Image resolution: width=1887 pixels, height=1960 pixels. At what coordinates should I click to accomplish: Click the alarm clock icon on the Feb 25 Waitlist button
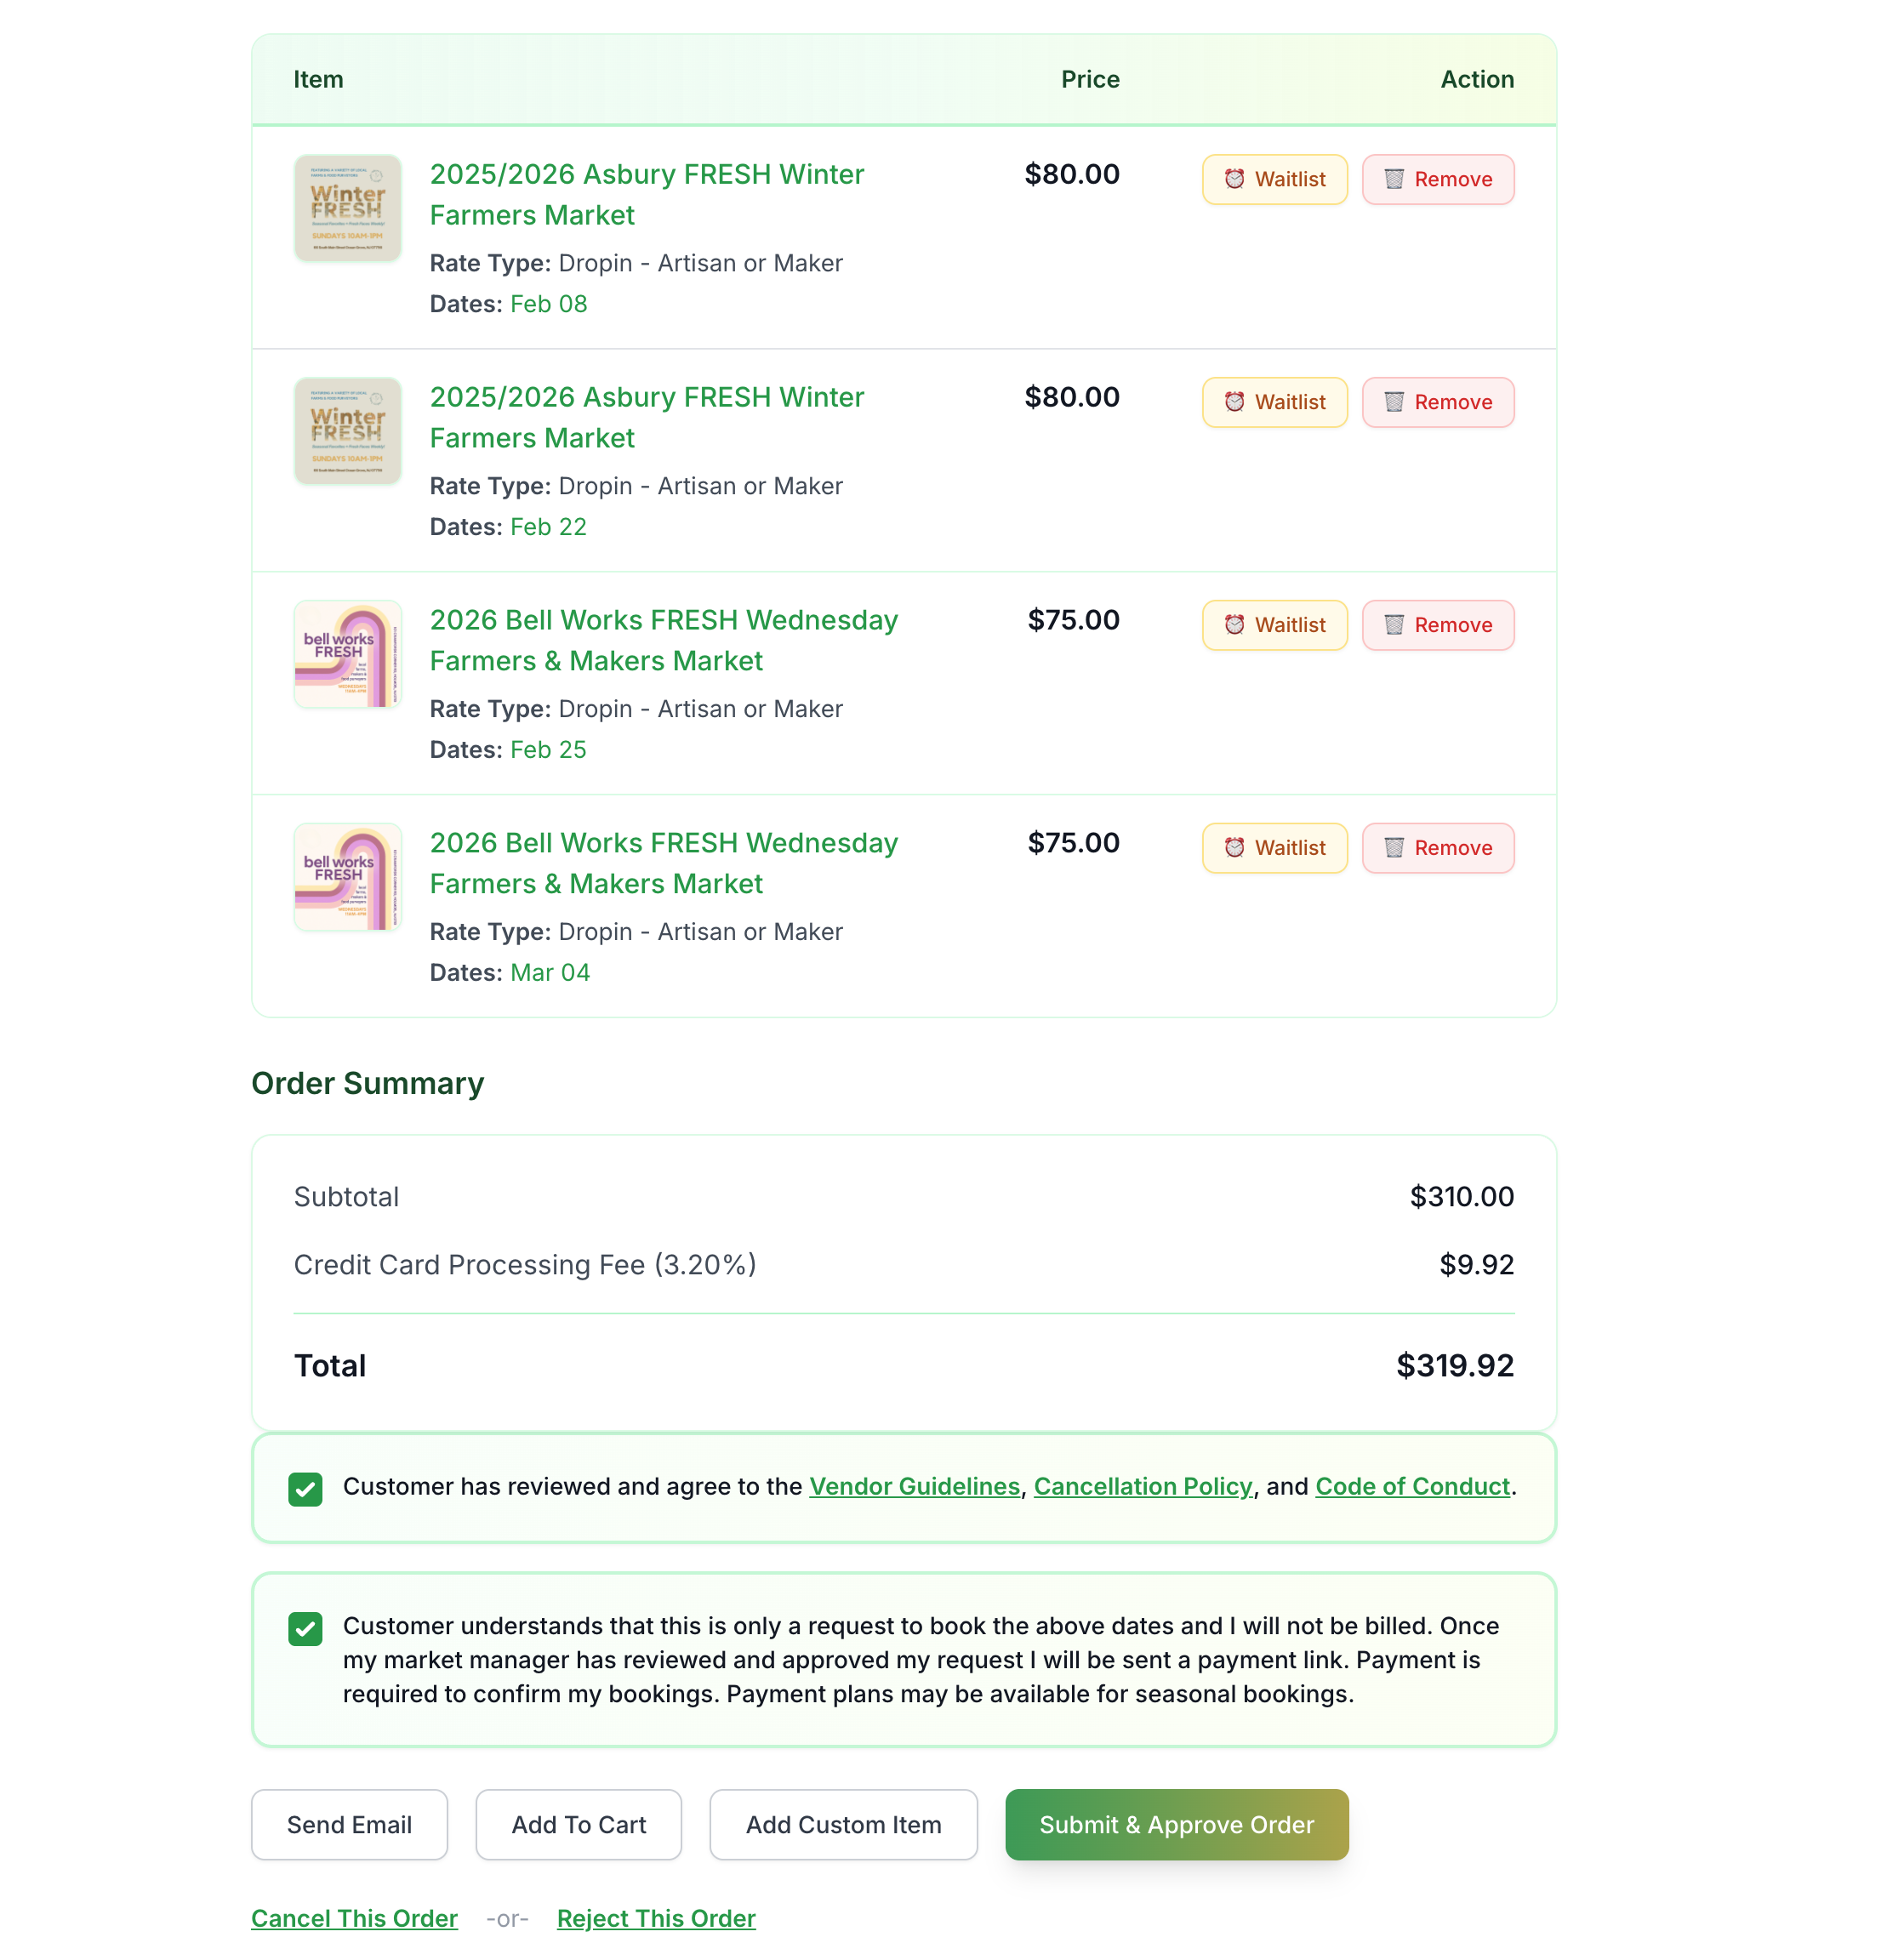point(1236,625)
